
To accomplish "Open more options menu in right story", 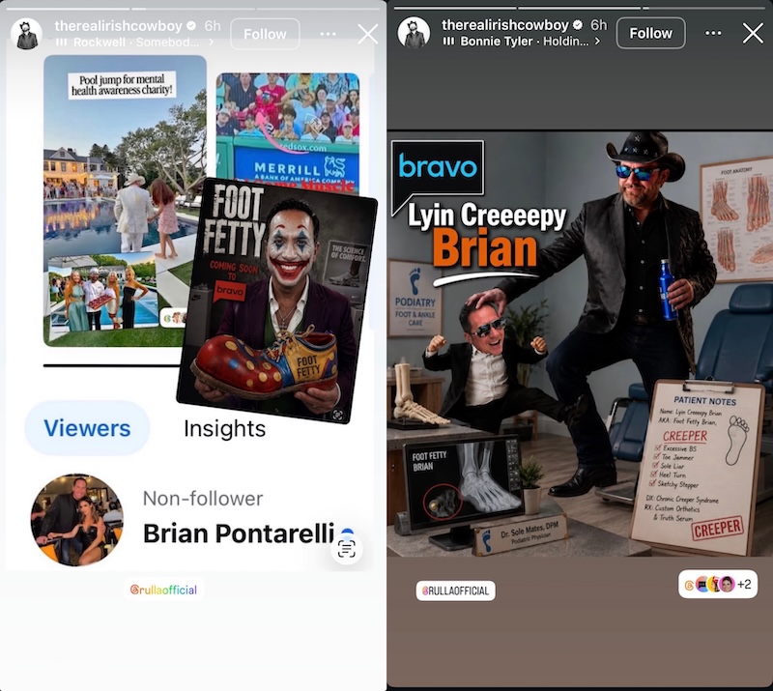I will click(x=713, y=33).
